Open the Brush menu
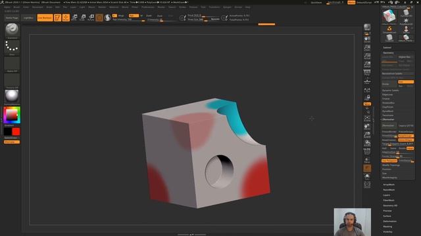421x236 pixels. pyautogui.click(x=16, y=7)
